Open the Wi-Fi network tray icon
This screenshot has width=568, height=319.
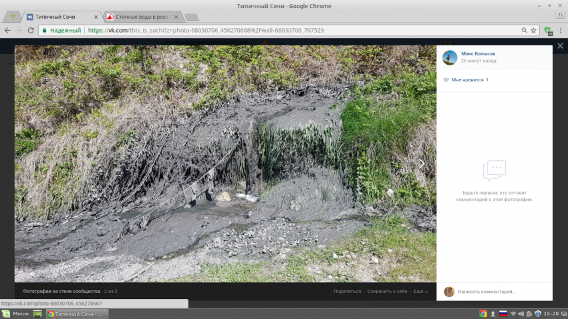(513, 314)
